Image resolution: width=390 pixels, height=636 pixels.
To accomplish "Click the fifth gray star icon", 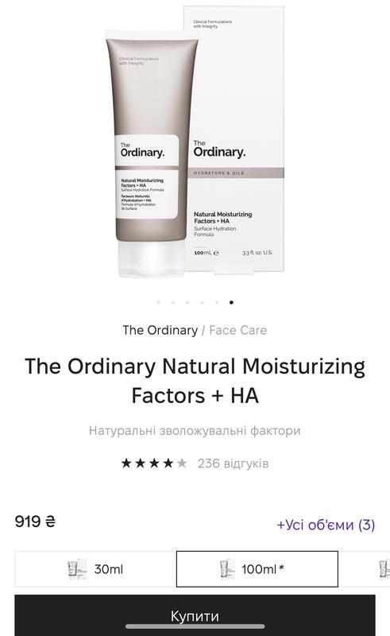I will [182, 463].
